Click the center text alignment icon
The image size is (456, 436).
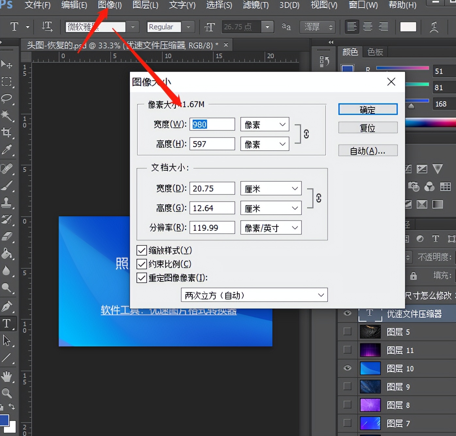(x=368, y=27)
